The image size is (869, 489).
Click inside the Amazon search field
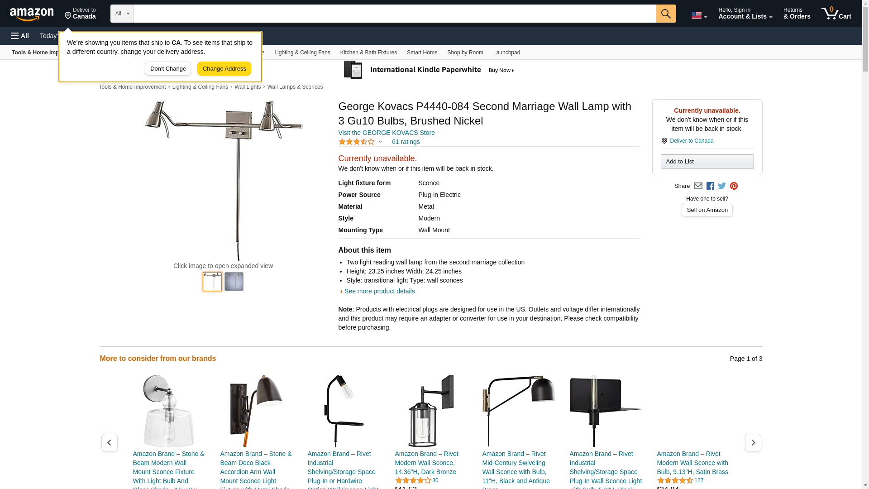[x=395, y=14]
